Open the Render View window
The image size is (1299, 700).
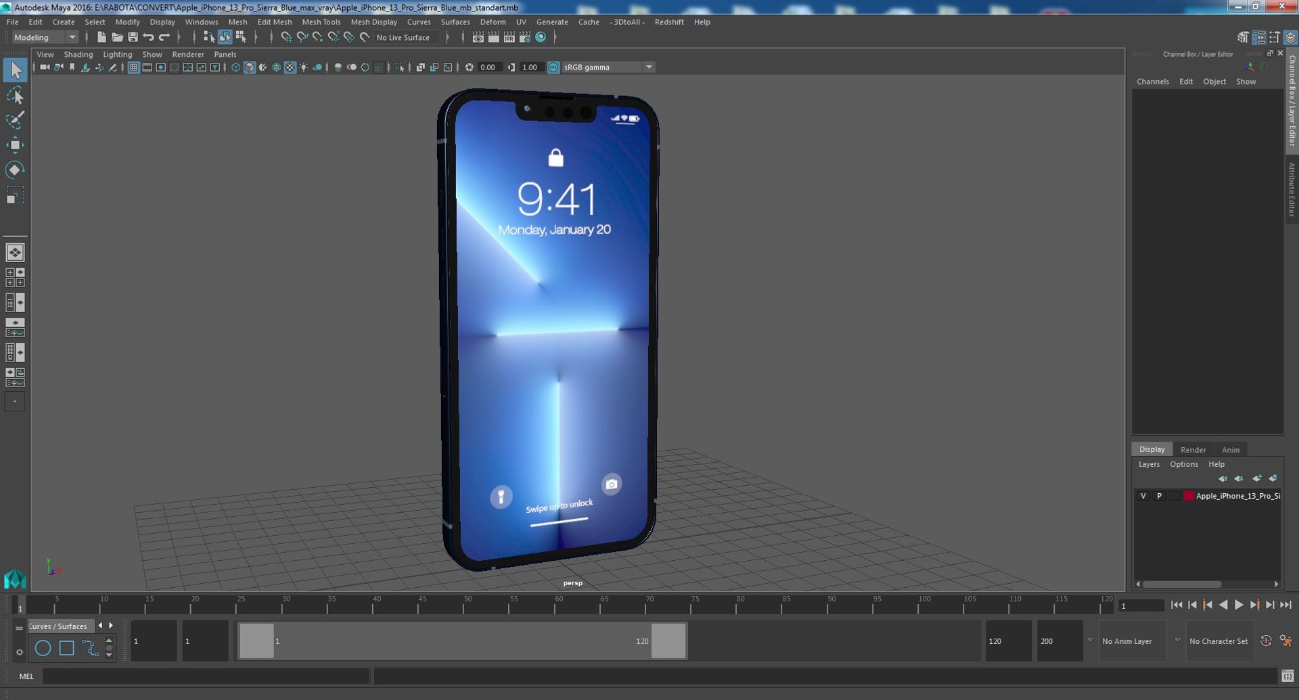click(x=478, y=37)
